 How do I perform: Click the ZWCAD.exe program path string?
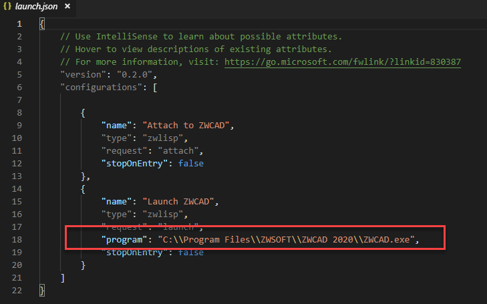coord(287,239)
